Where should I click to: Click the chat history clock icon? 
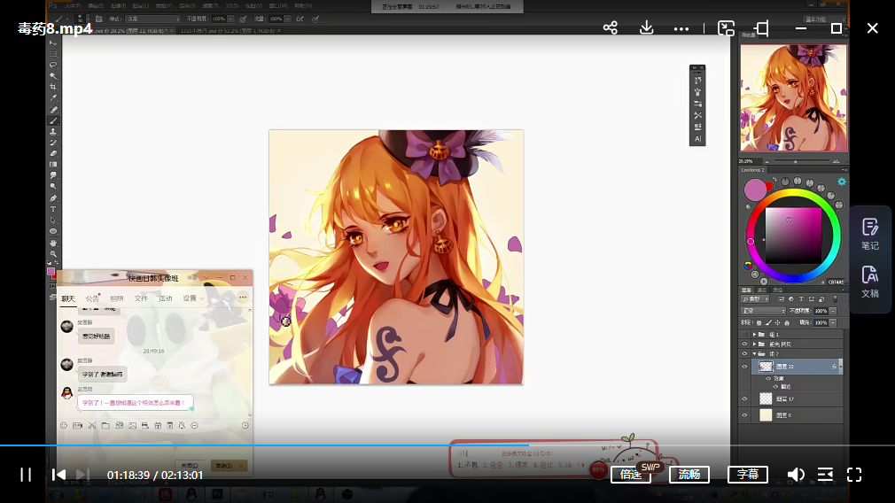[x=245, y=425]
